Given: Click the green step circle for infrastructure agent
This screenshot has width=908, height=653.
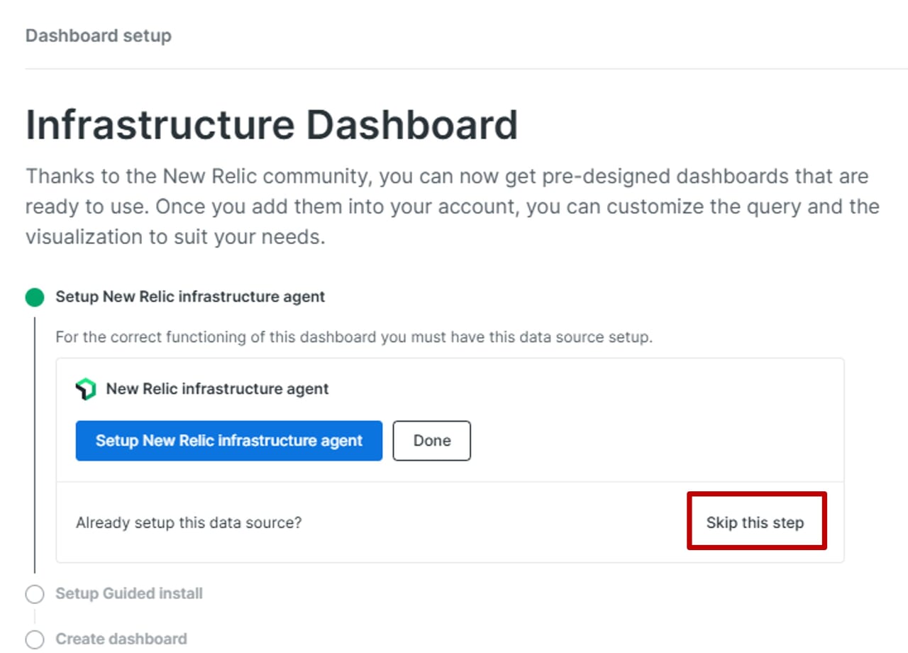Looking at the screenshot, I should (35, 297).
